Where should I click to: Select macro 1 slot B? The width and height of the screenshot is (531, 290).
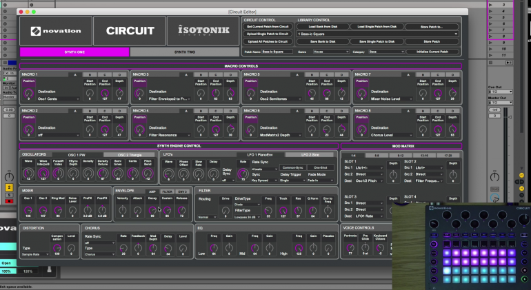pos(90,75)
